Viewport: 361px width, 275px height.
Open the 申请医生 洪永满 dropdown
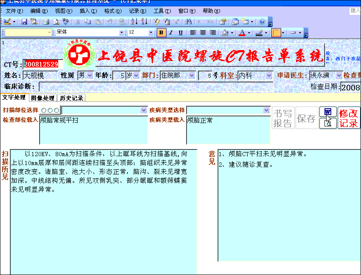click(339, 76)
